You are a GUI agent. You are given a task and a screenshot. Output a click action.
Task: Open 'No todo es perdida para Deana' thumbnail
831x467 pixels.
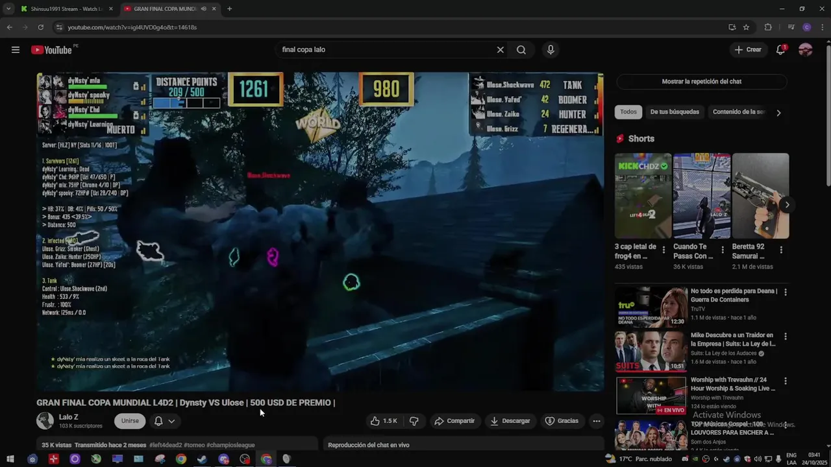[651, 307]
